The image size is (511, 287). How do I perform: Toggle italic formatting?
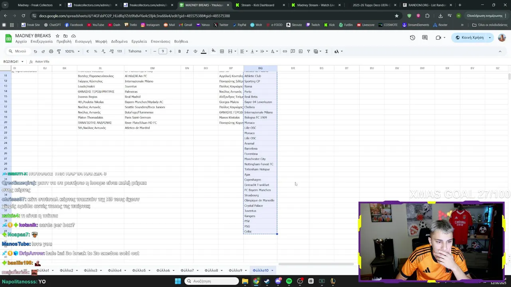188,51
